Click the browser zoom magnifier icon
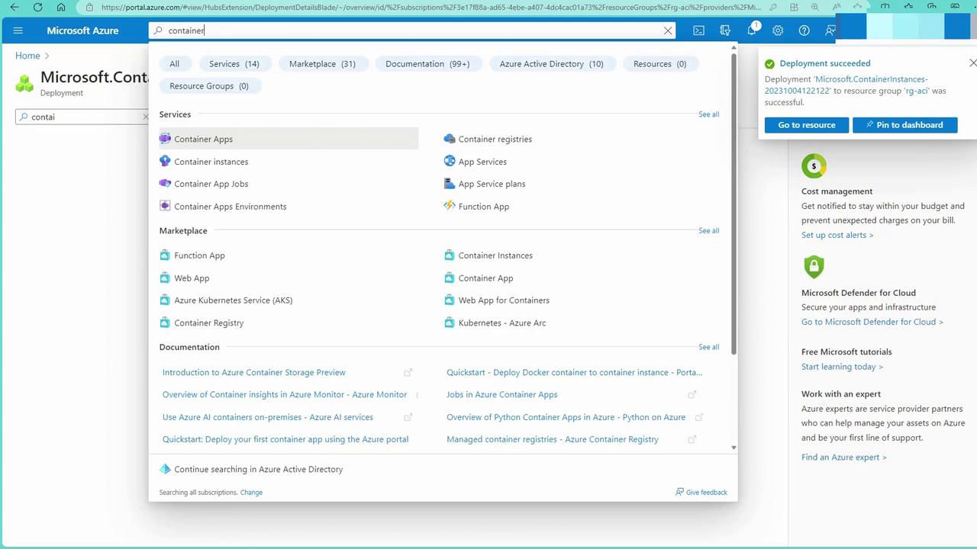This screenshot has height=549, width=977. click(815, 7)
